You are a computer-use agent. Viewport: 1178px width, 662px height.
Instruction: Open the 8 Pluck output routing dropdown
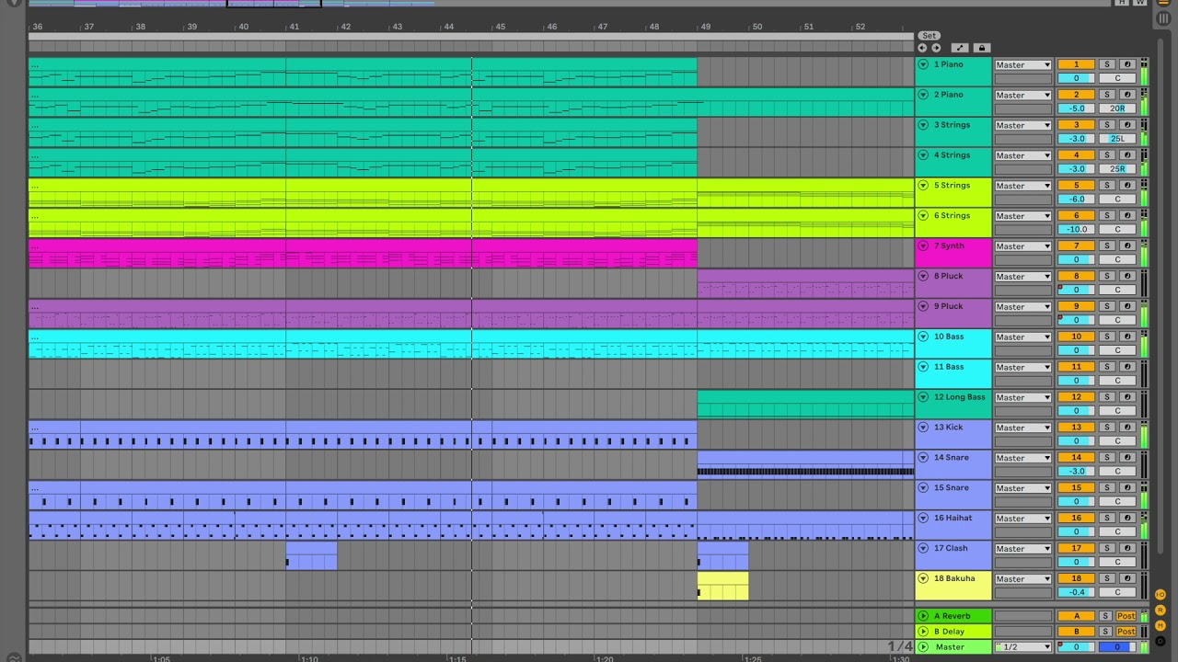(x=1022, y=277)
